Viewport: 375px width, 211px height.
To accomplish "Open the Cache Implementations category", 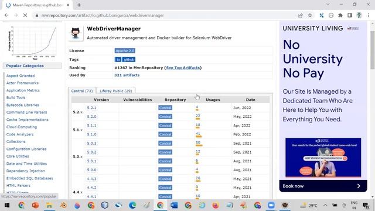I will coord(28,120).
